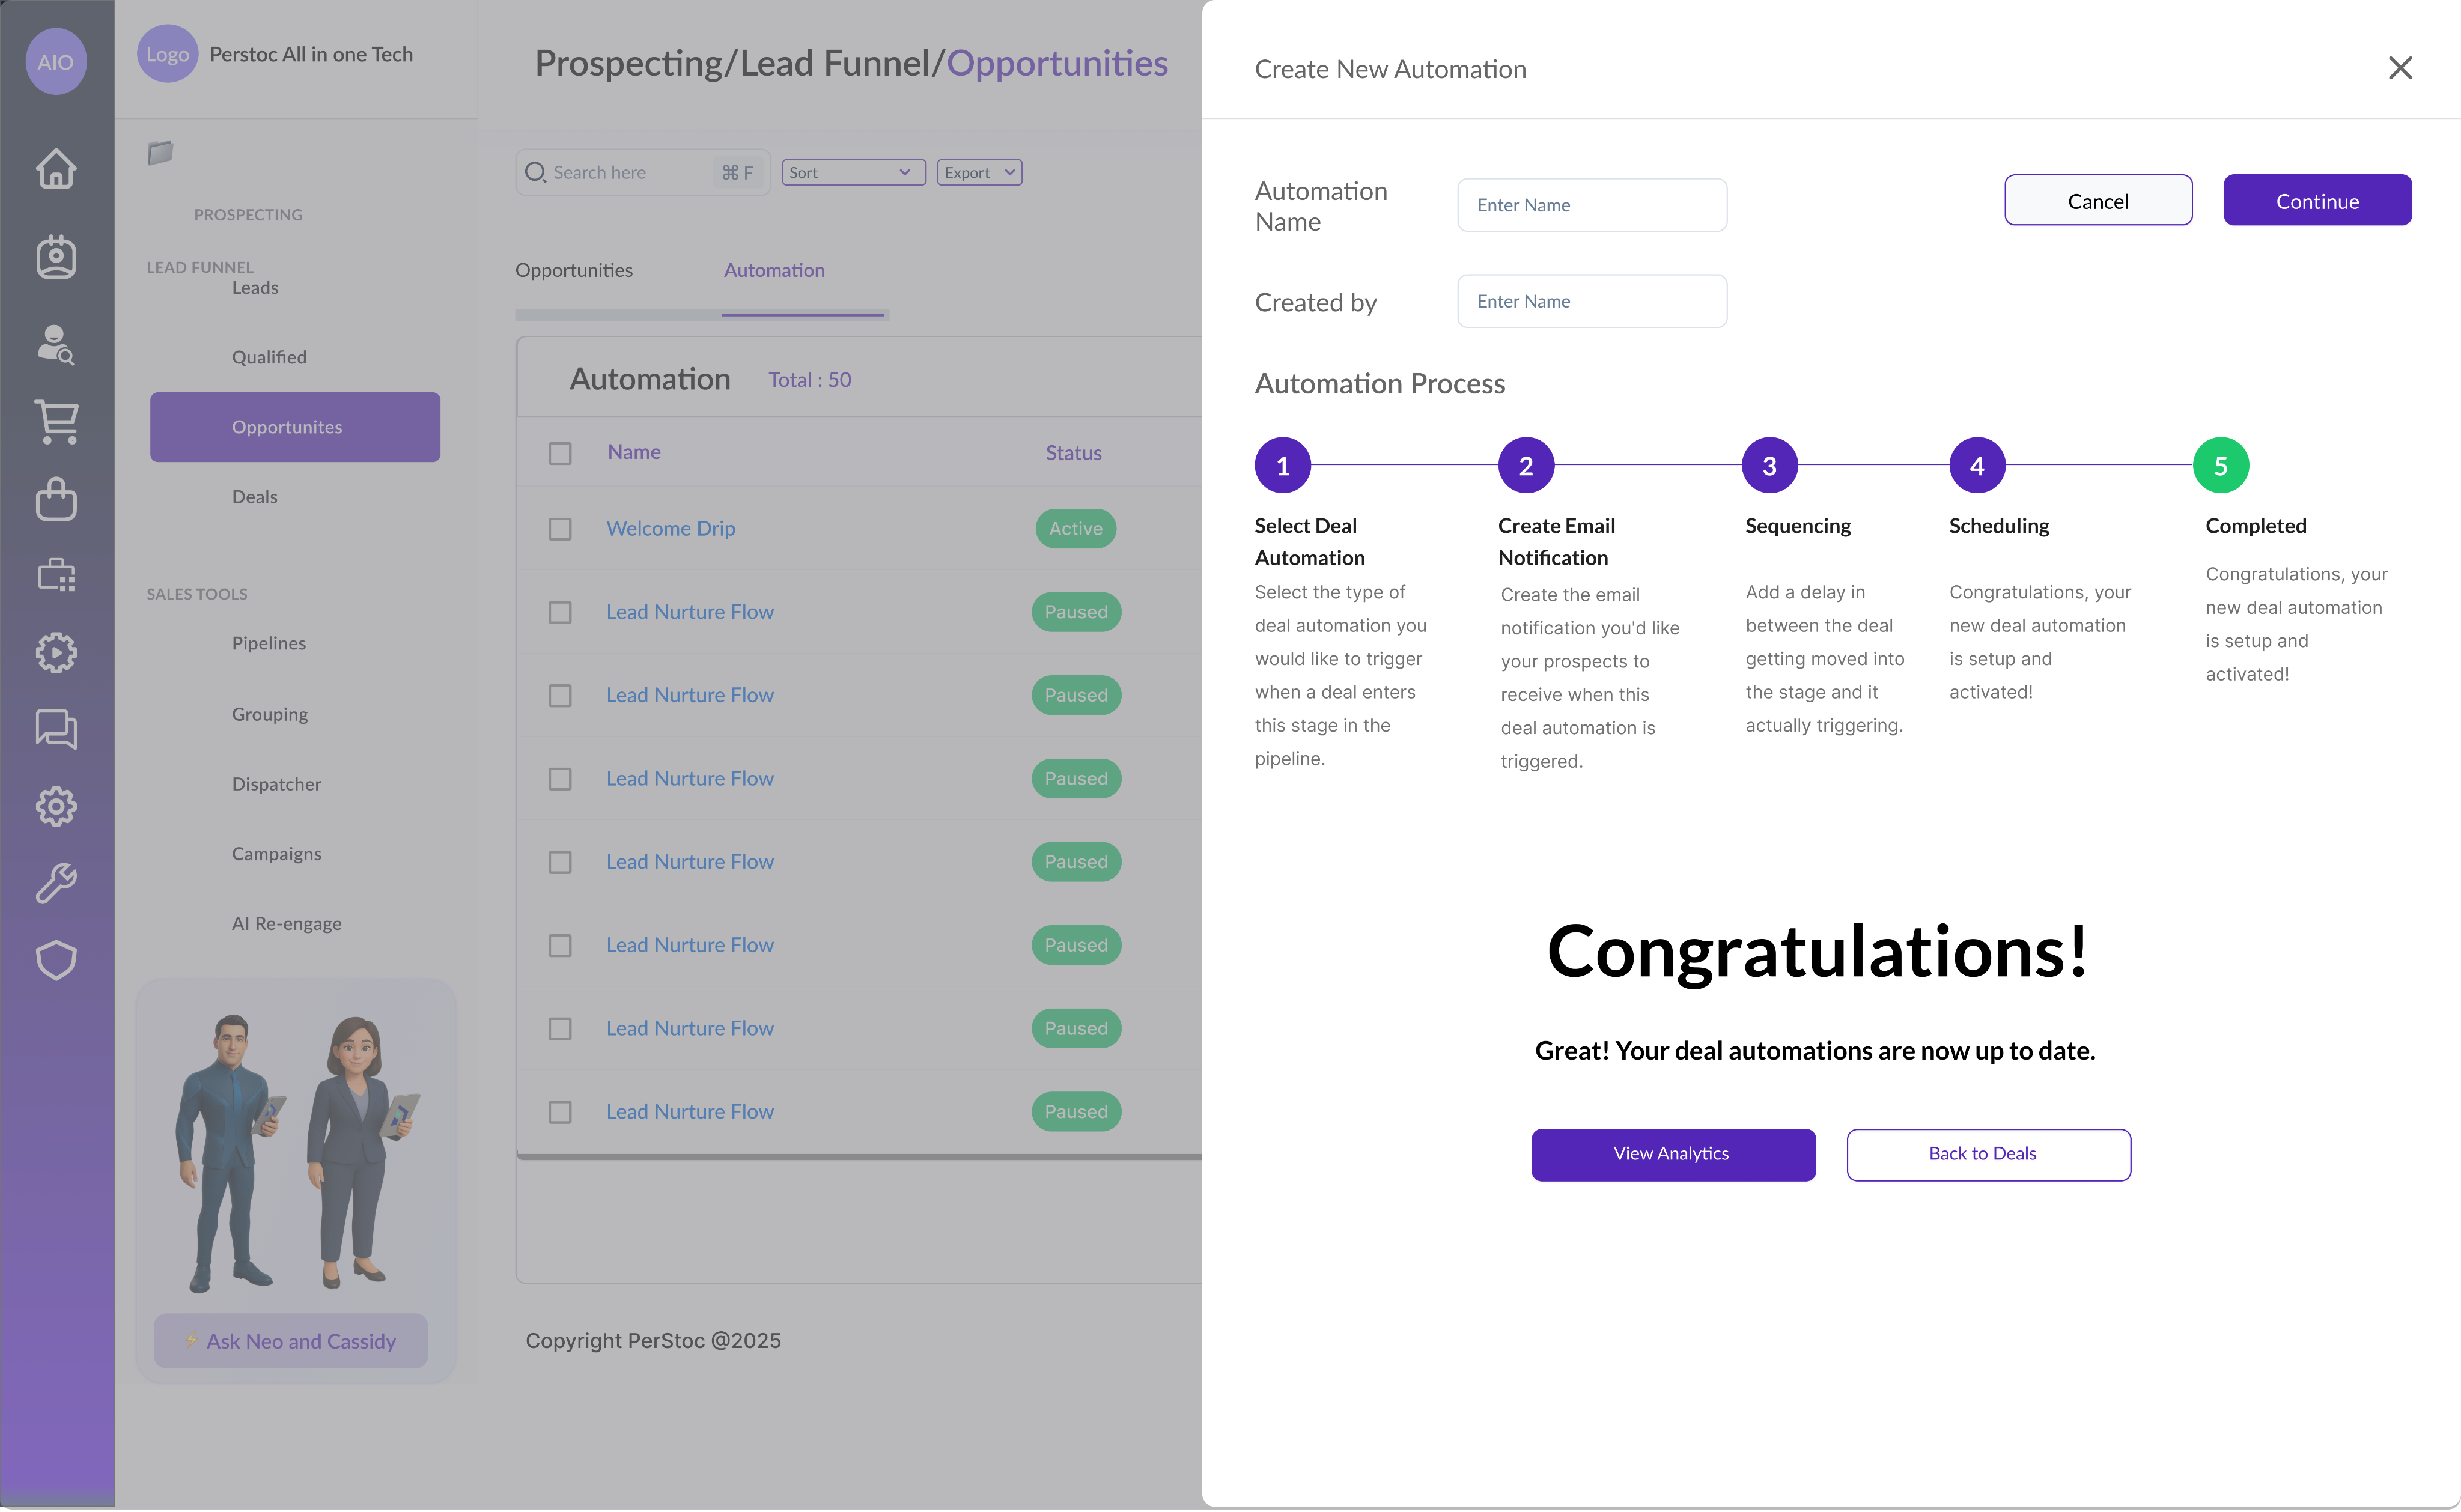Open the settings gear sidebar icon
Image resolution: width=2461 pixels, height=1512 pixels.
(x=56, y=806)
